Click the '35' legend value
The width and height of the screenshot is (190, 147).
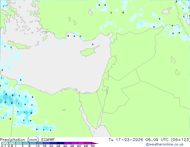(x=72, y=146)
